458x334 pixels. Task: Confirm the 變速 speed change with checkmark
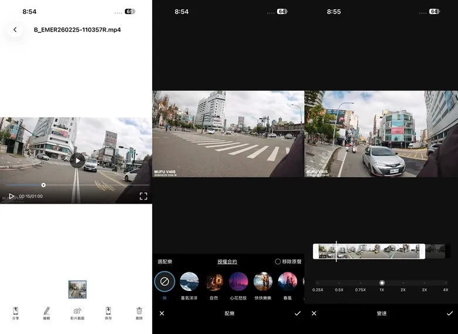point(450,313)
